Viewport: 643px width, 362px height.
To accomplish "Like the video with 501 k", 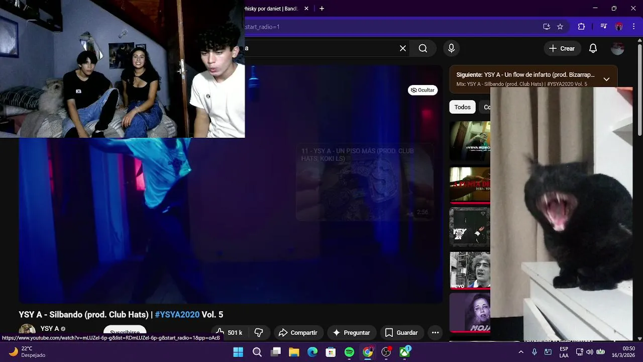I will click(229, 332).
